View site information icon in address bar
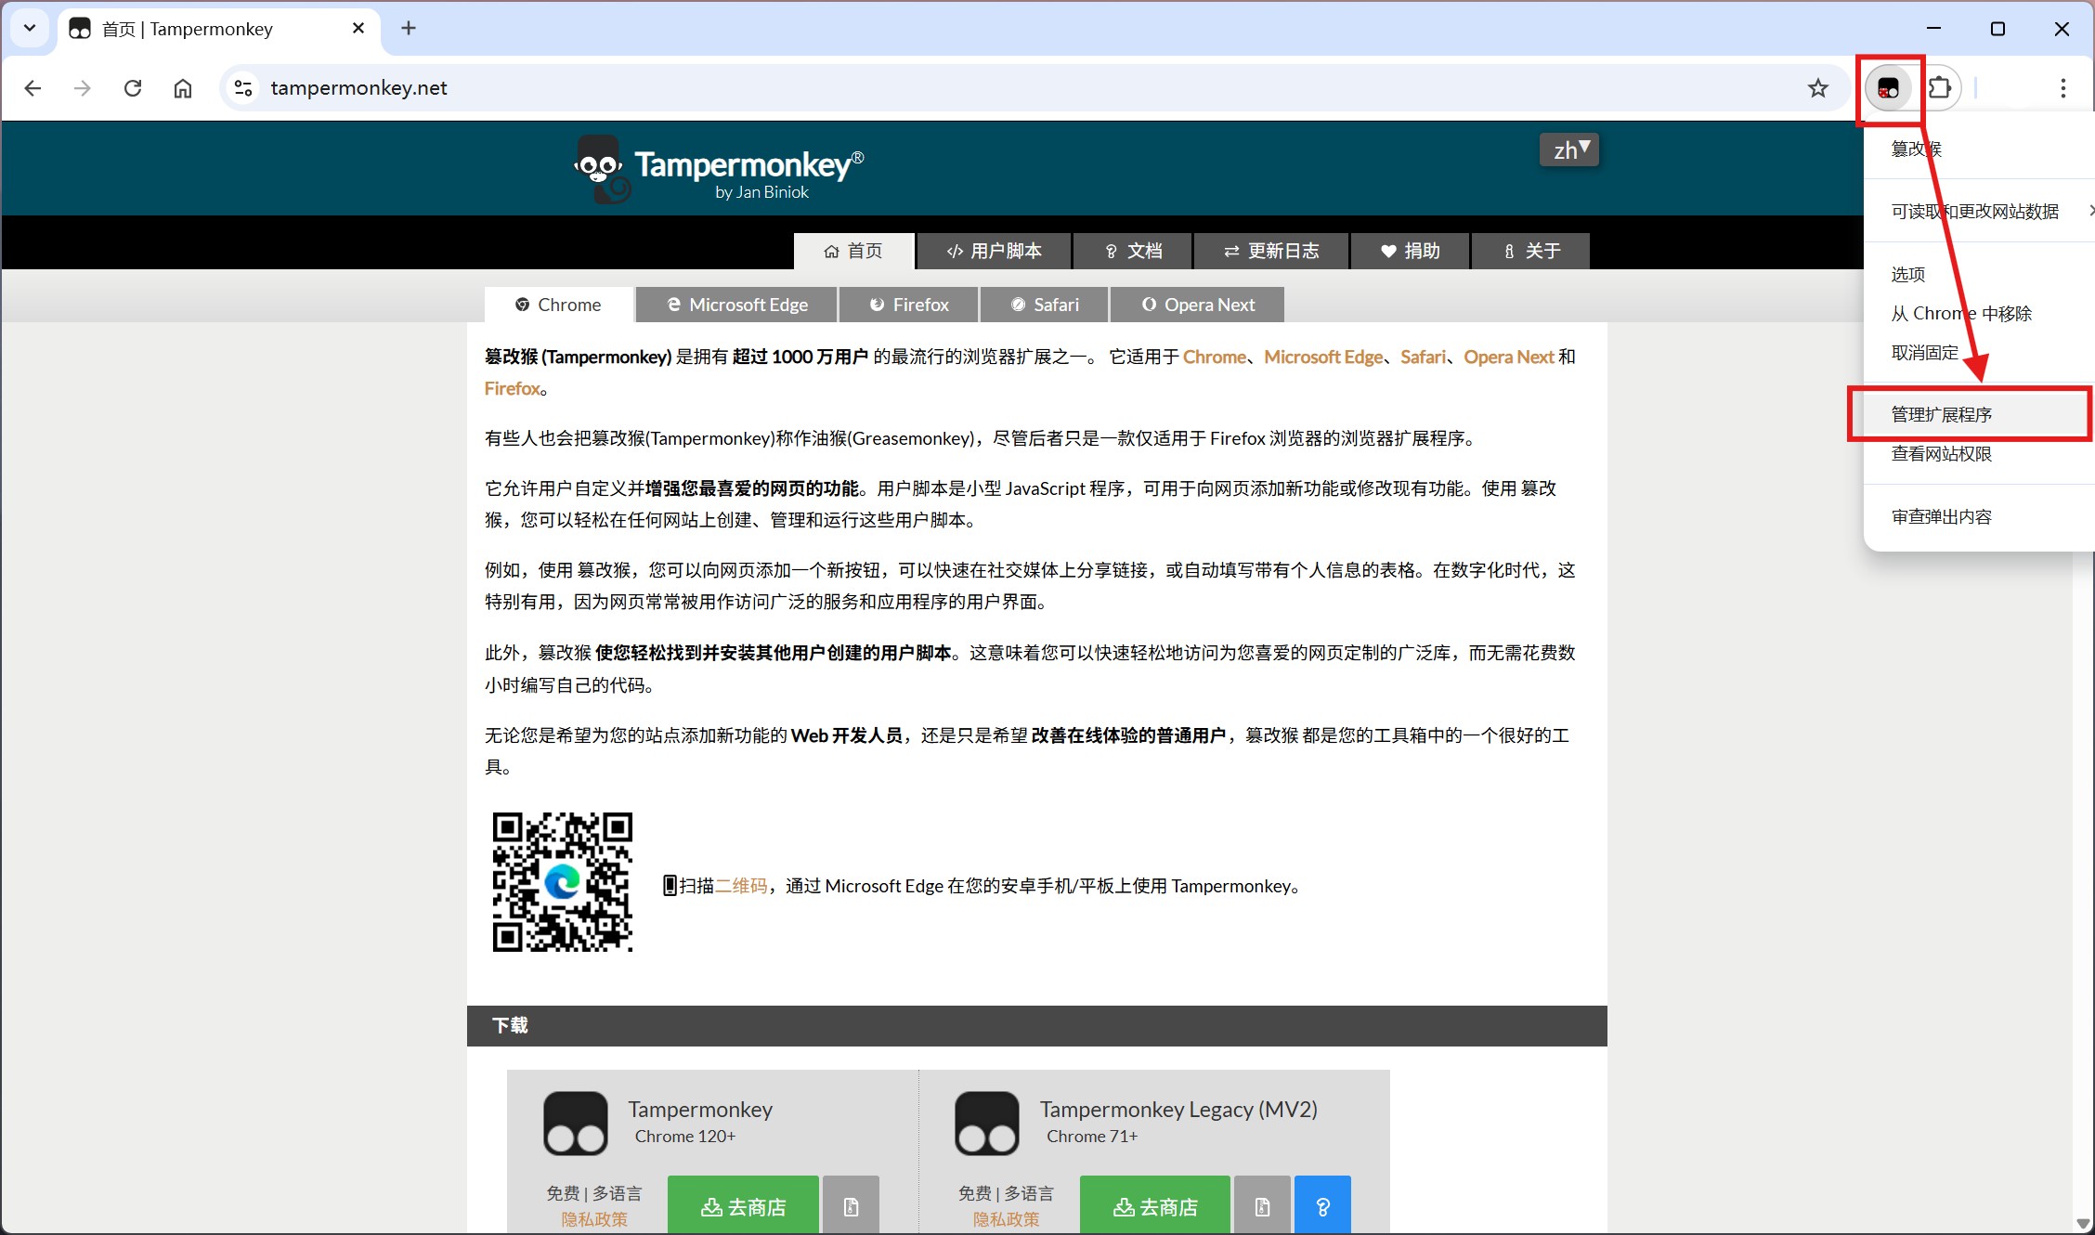2095x1235 pixels. click(x=243, y=88)
